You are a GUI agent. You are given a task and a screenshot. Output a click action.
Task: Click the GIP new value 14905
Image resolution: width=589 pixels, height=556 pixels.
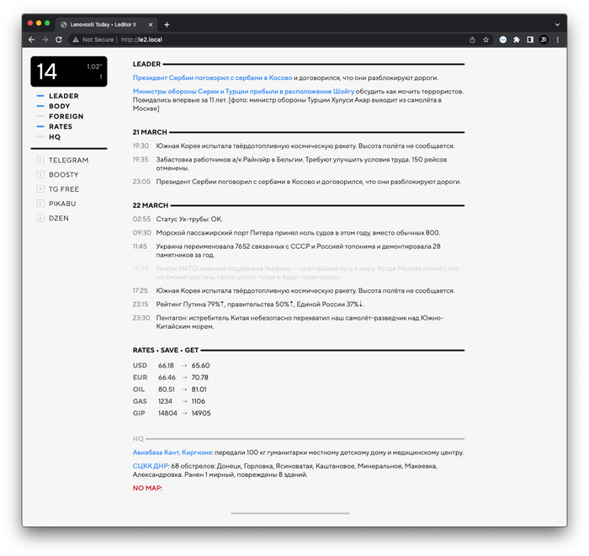click(x=201, y=413)
